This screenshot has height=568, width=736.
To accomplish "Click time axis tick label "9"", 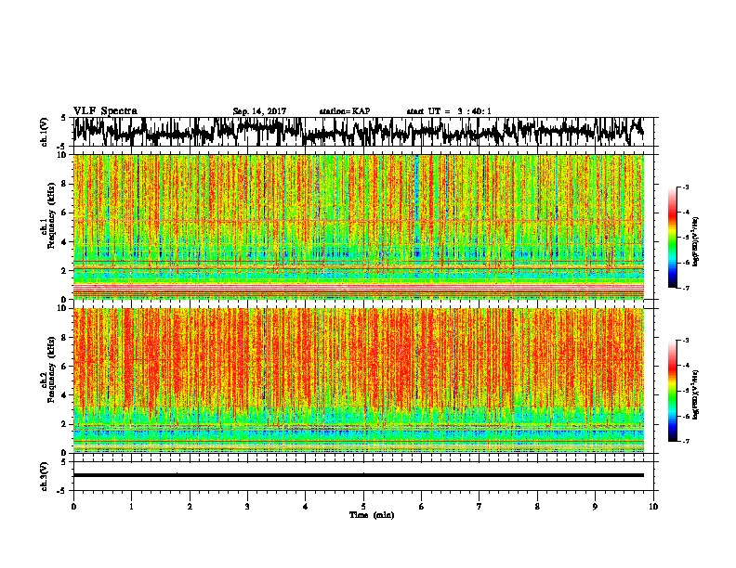I will (x=595, y=507).
